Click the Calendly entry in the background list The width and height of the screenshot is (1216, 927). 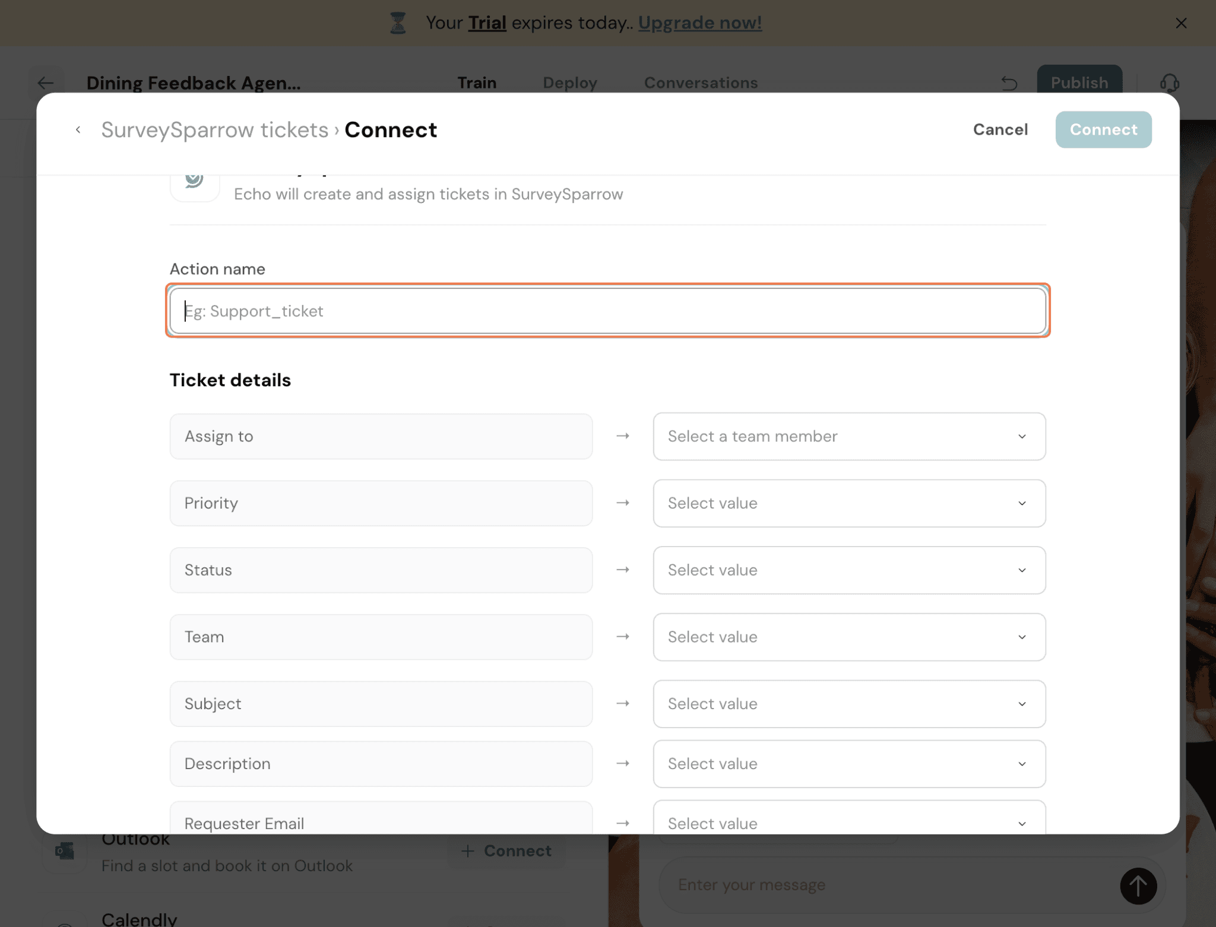click(x=139, y=919)
